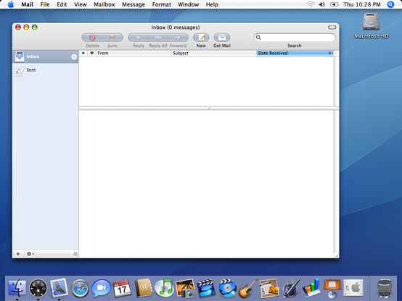402x301 pixels.
Task: Open the Window menu
Action: point(189,4)
